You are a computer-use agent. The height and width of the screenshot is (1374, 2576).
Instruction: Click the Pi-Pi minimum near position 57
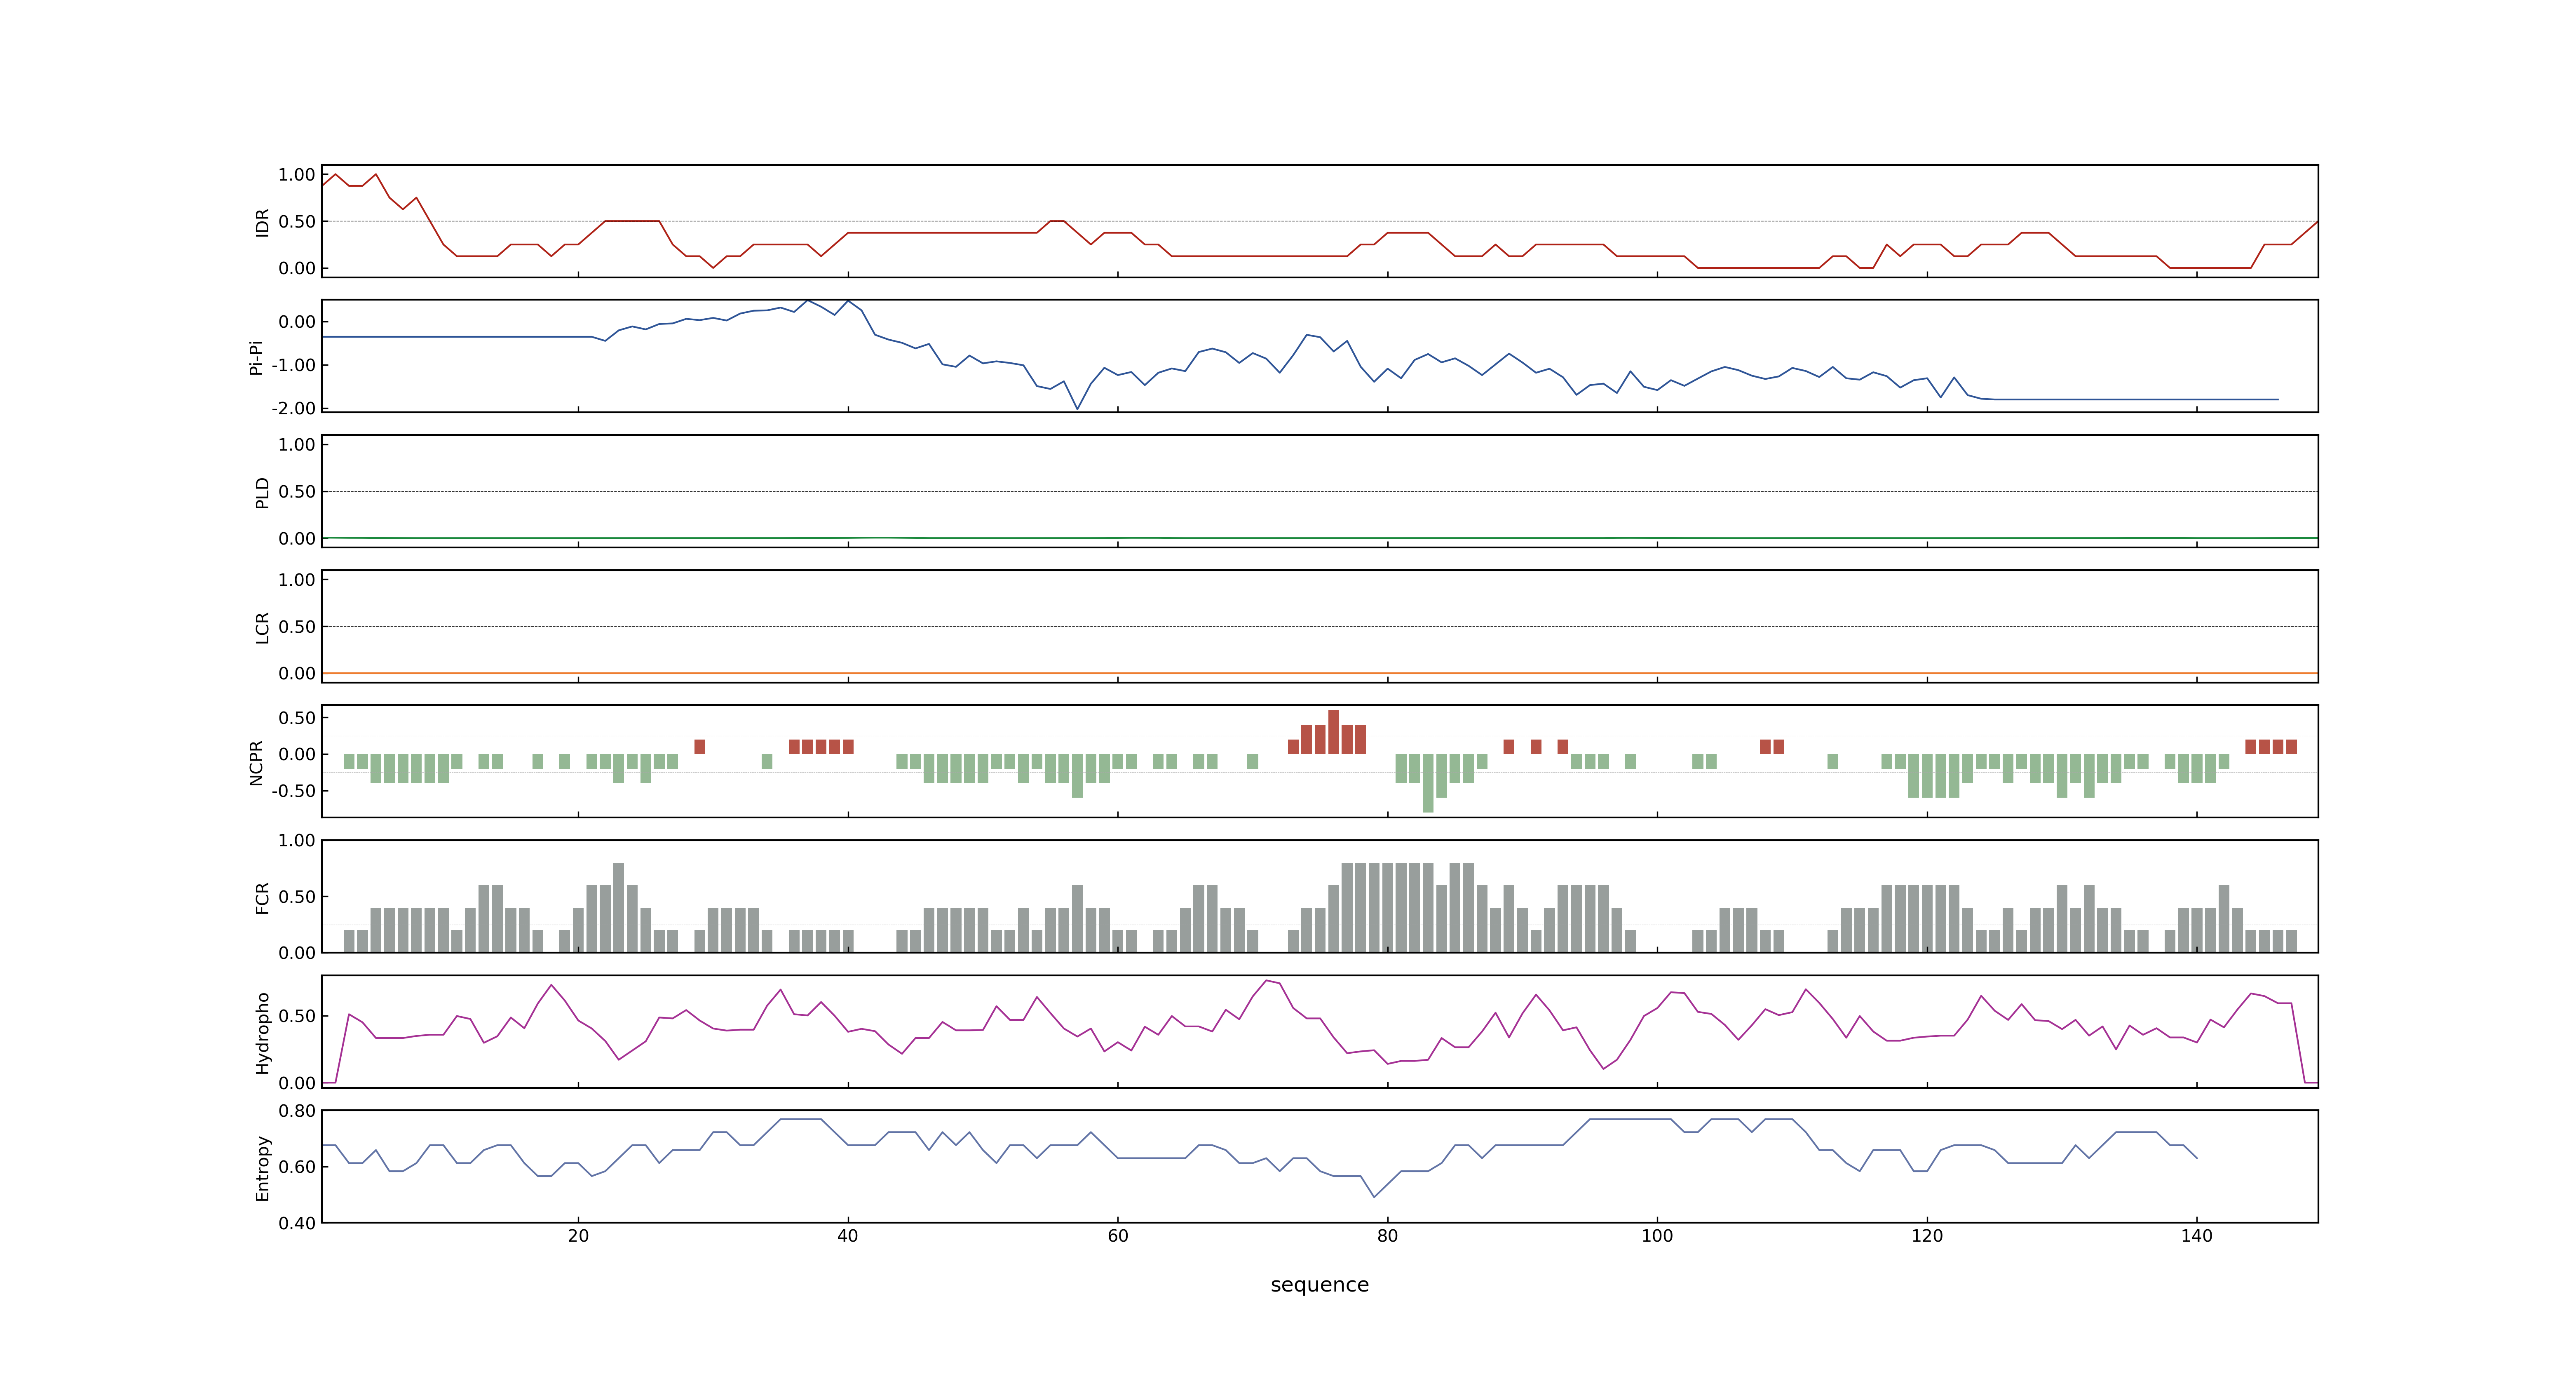[1077, 408]
